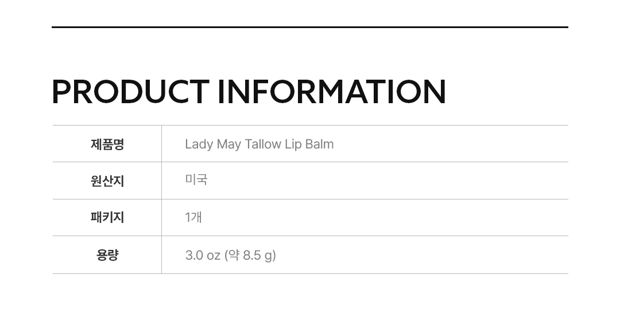Click the word May in product name

(228, 144)
